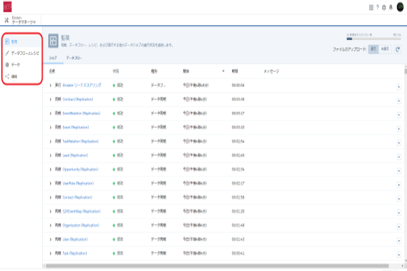Open the app launcher grid icon
407x271 pixels.
(371, 8)
